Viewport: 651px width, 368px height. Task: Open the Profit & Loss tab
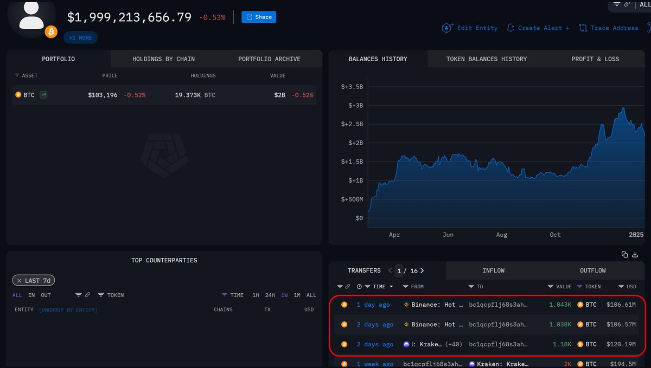595,59
